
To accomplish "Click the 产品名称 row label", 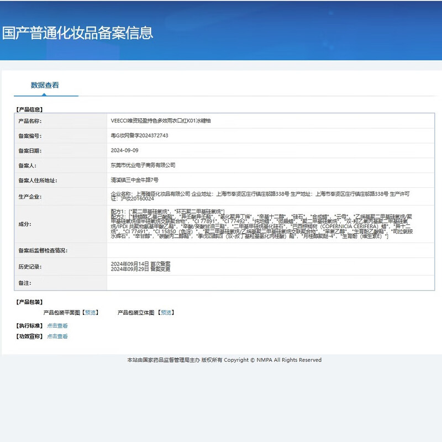I will point(30,121).
